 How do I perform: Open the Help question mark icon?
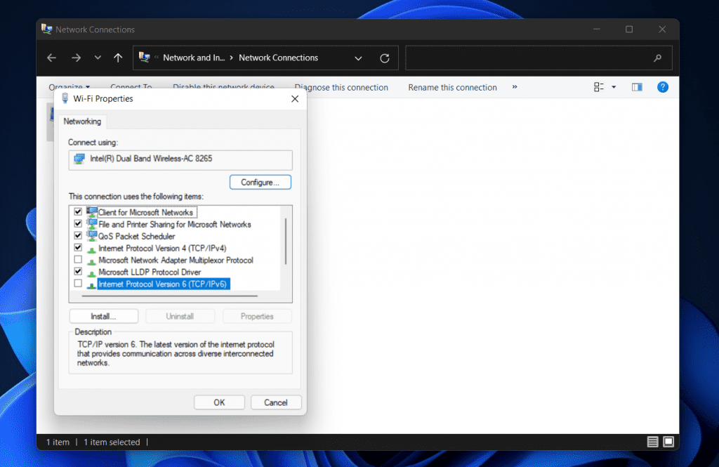pyautogui.click(x=662, y=87)
